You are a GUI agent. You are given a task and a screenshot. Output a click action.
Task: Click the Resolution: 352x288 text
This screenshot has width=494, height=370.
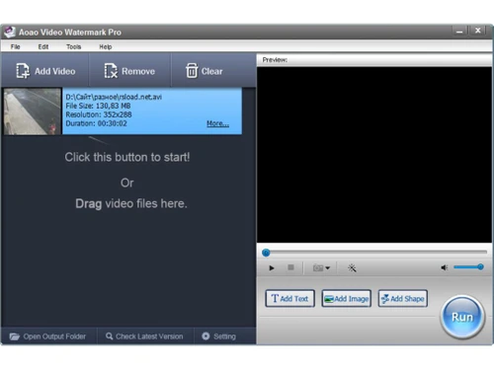point(99,114)
